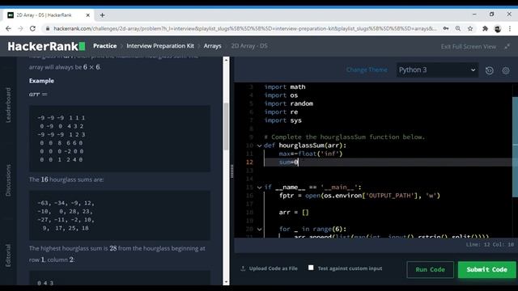This screenshot has width=518, height=291.
Task: Click Exit Full Screen View
Action: click(468, 47)
